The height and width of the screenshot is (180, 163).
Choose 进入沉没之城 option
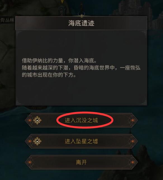tap(81, 120)
